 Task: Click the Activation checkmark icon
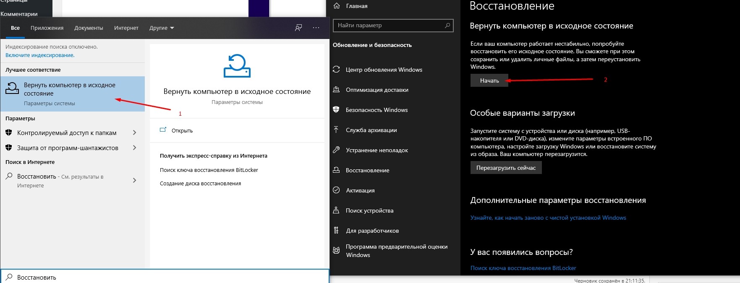point(336,190)
